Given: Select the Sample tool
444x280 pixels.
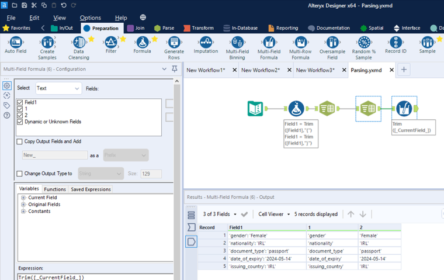Looking at the screenshot, I should pyautogui.click(x=427, y=46).
